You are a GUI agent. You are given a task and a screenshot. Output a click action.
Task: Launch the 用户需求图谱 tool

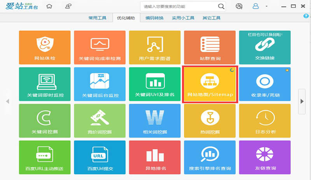coord(155,47)
